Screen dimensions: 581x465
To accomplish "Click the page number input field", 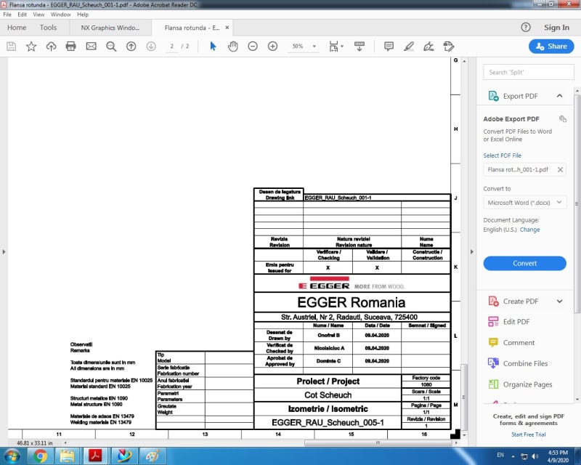I will (x=172, y=46).
